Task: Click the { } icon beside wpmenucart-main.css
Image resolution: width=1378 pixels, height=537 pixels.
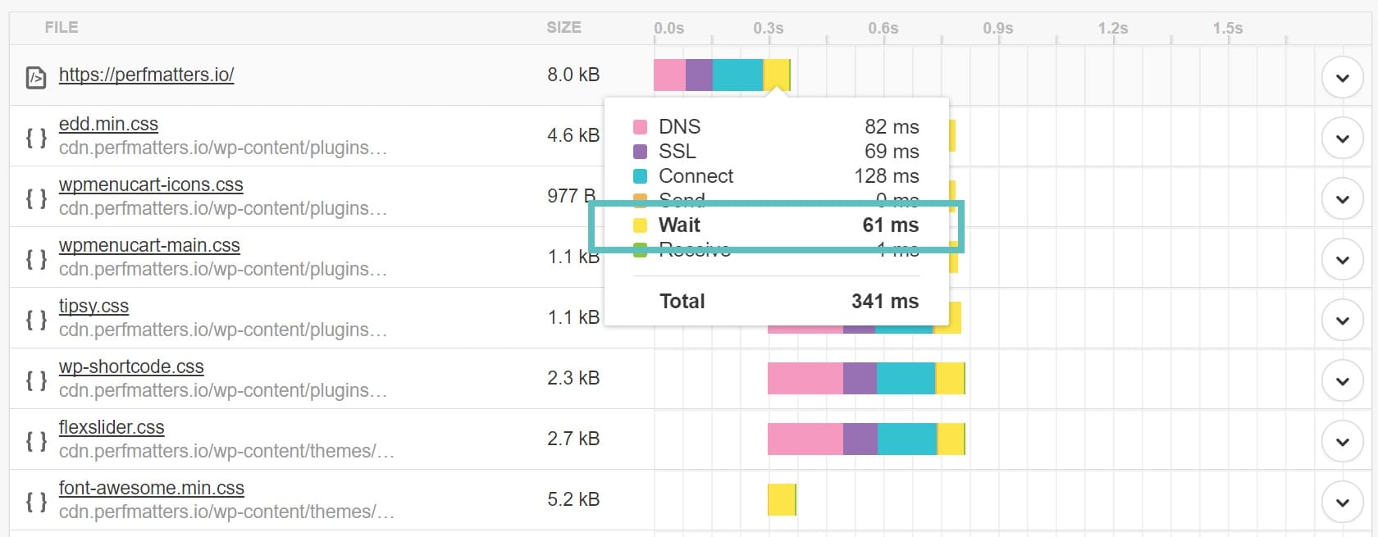Action: pyautogui.click(x=36, y=257)
